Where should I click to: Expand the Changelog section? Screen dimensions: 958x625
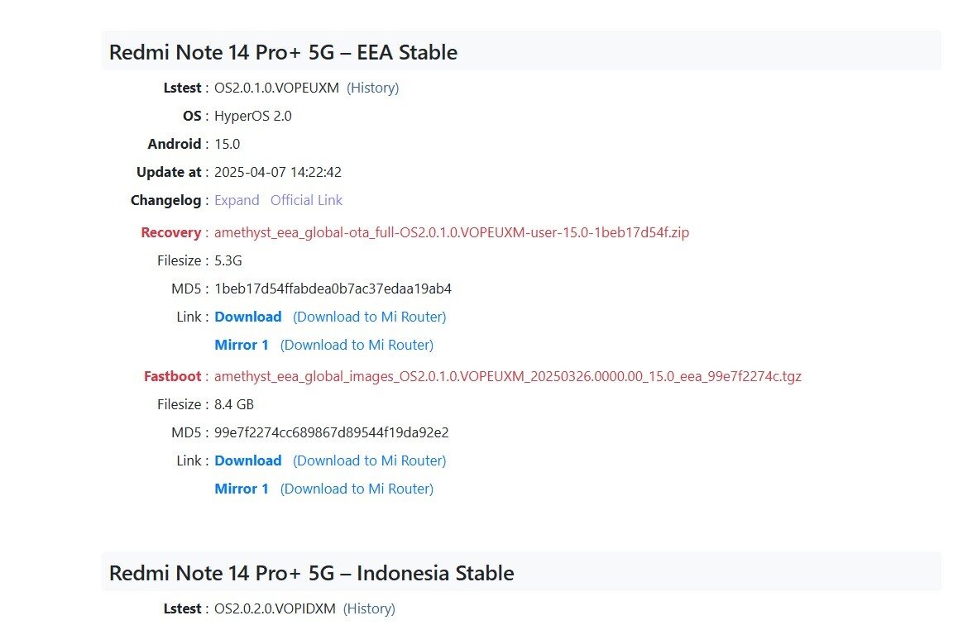237,200
